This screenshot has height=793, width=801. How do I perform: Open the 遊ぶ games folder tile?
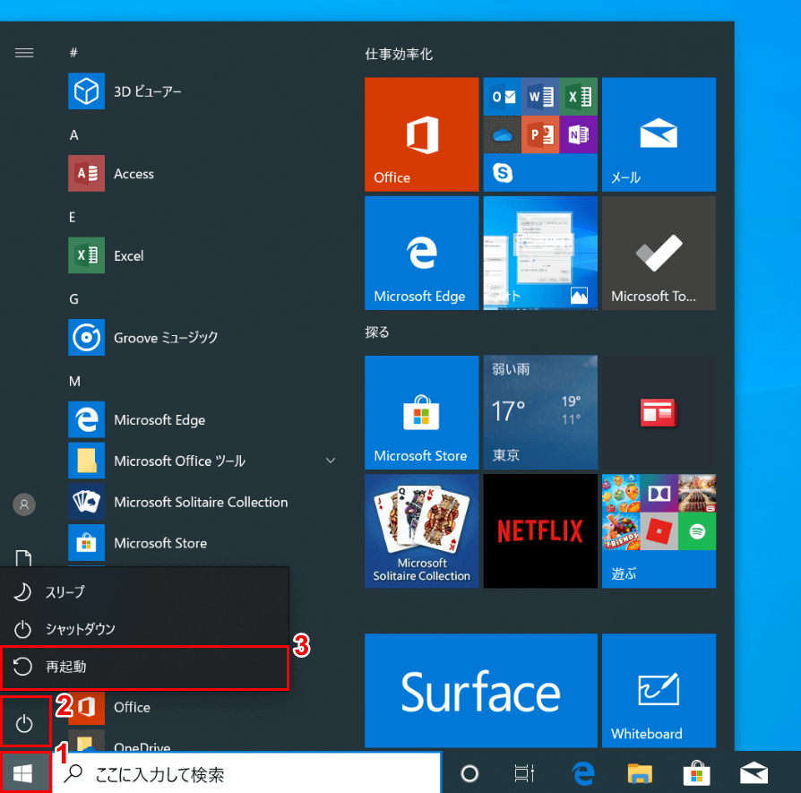[x=659, y=530]
